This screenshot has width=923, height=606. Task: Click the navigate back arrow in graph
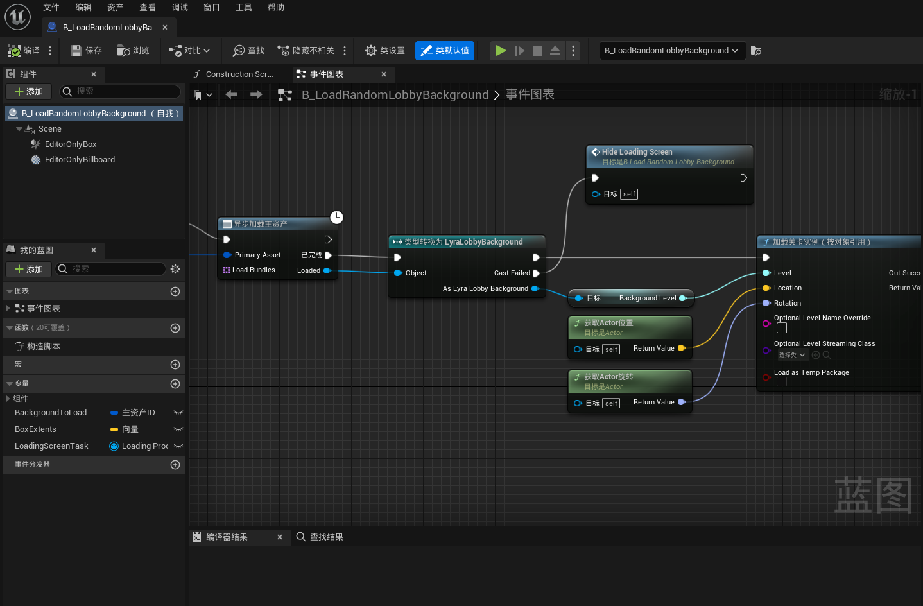(x=232, y=95)
